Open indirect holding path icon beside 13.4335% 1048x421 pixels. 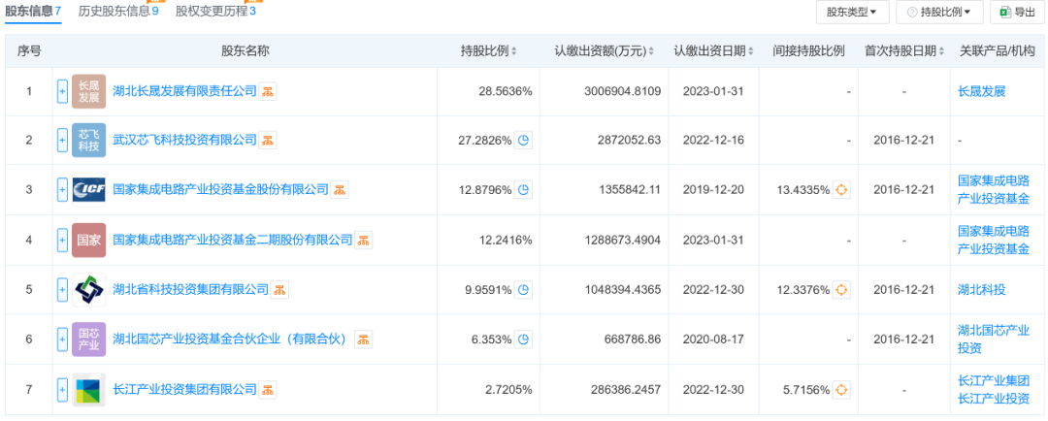coord(841,190)
